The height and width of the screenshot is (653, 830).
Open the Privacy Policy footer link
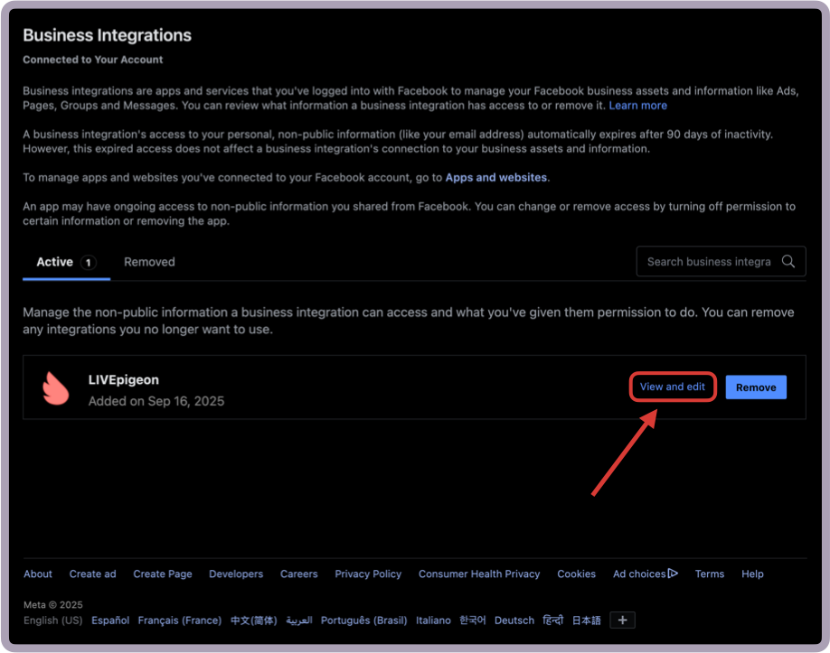(x=368, y=574)
